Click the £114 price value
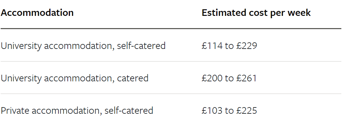 [x=212, y=46]
